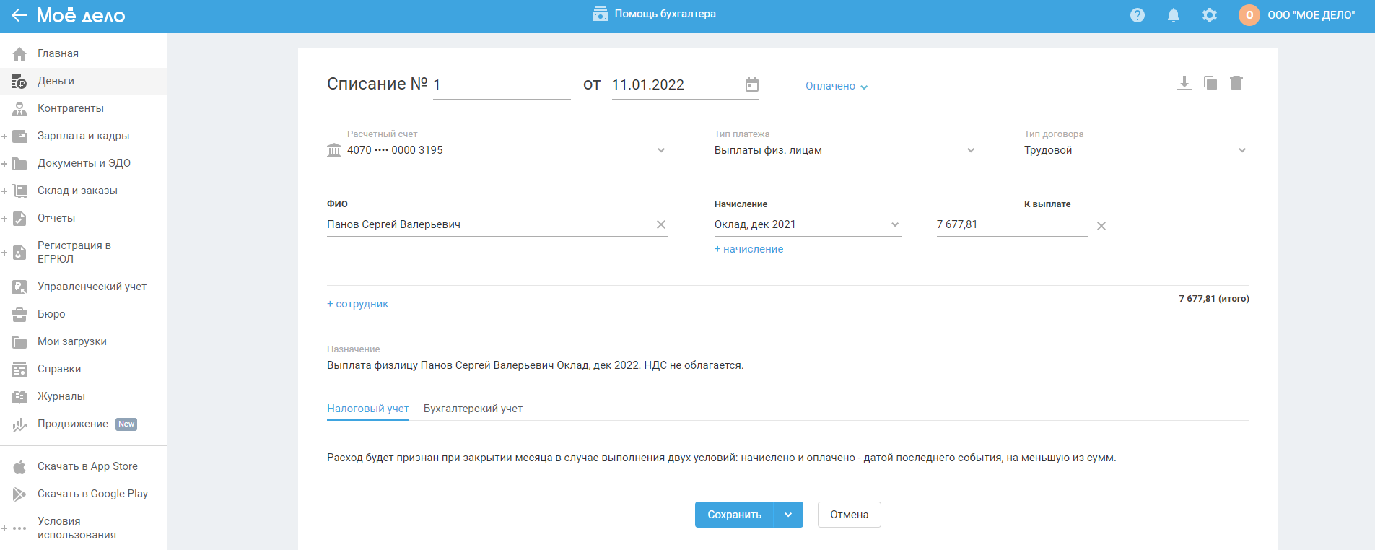Click the Журналы sidebar icon
The width and height of the screenshot is (1375, 550).
click(19, 397)
